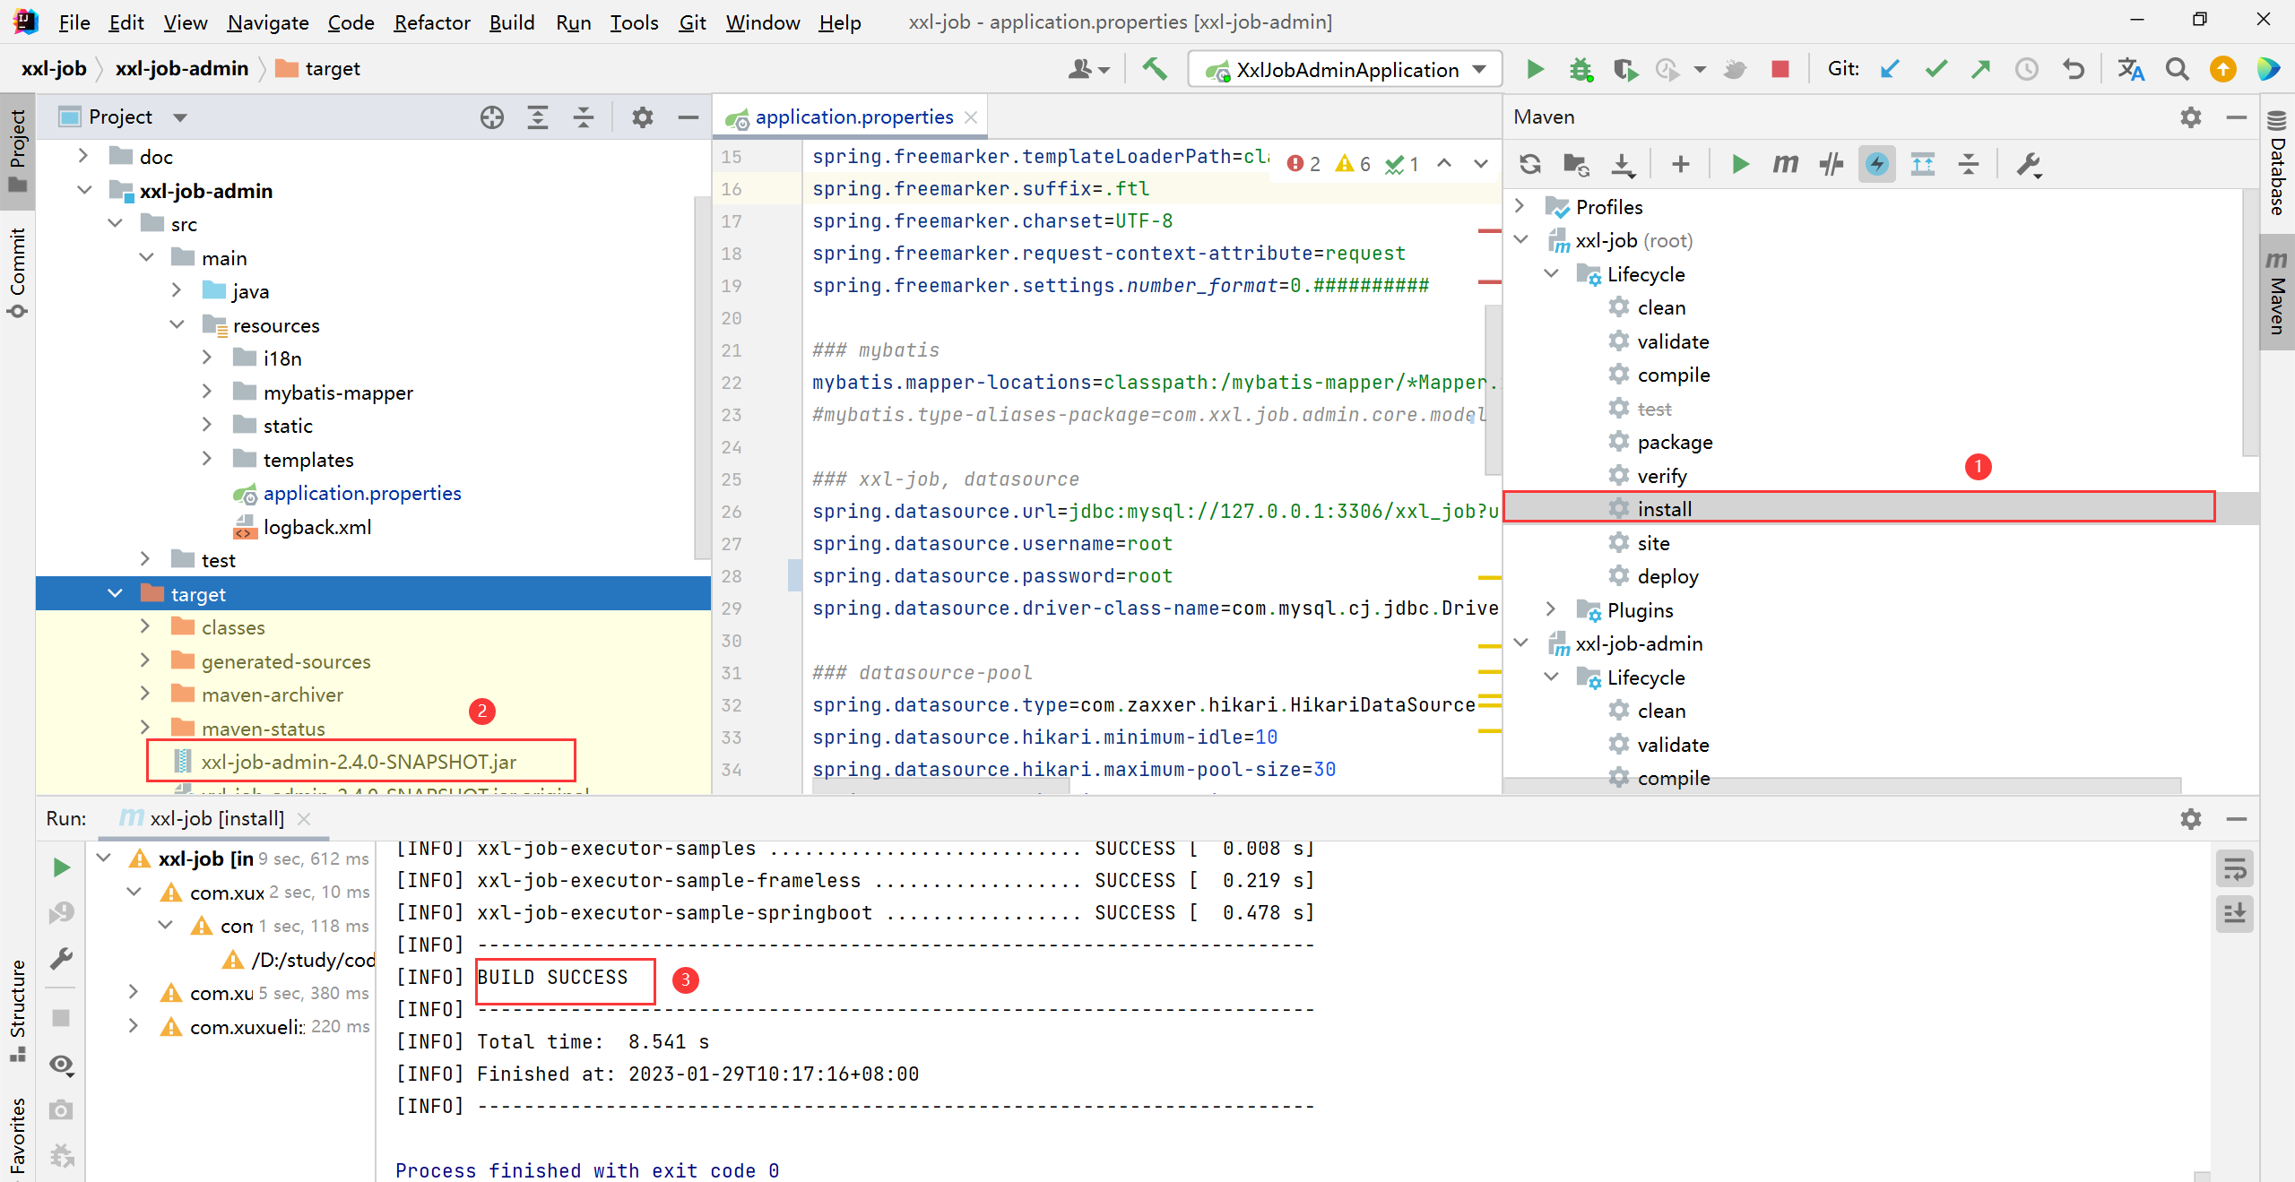The height and width of the screenshot is (1182, 2295).
Task: Update project via Git blue arrow
Action: click(1890, 69)
